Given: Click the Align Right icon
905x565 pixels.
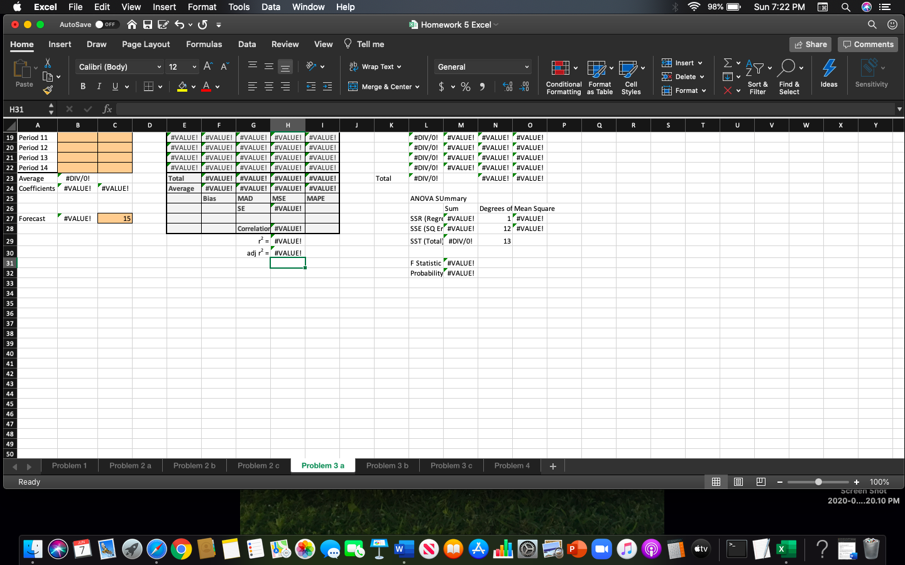Looking at the screenshot, I should click(x=285, y=87).
